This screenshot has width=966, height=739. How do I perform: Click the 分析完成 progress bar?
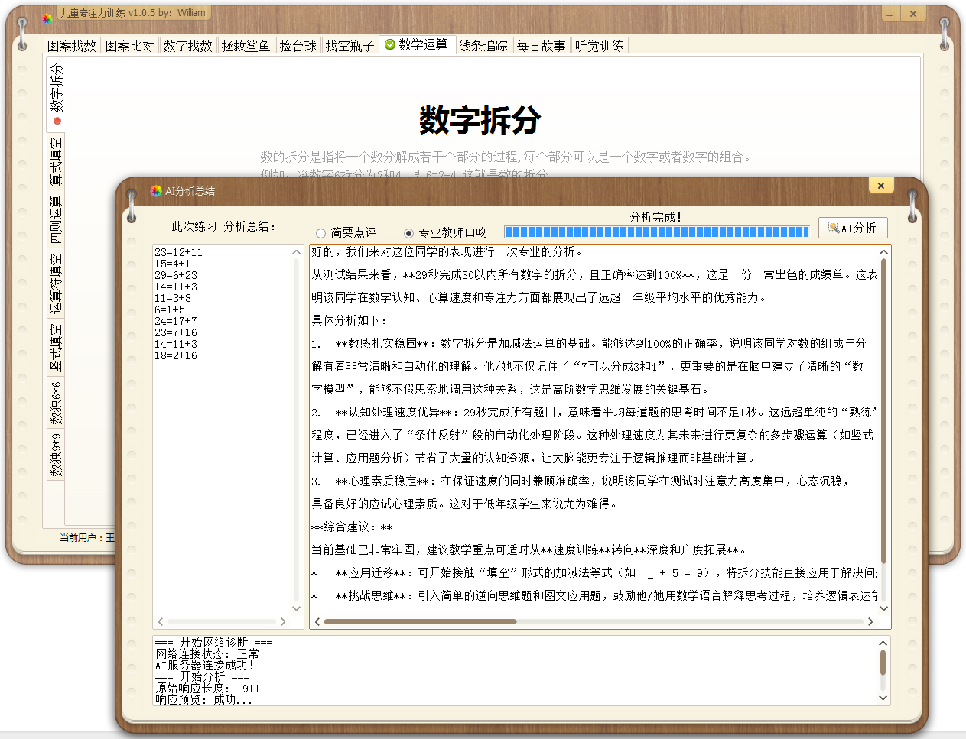pyautogui.click(x=655, y=231)
